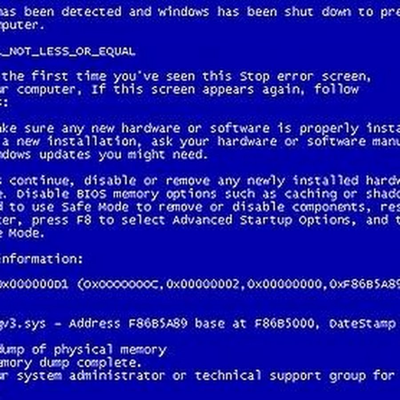This screenshot has height=400, width=400.
Task: Click the "system administrator or technical support" line
Action: coord(168,376)
